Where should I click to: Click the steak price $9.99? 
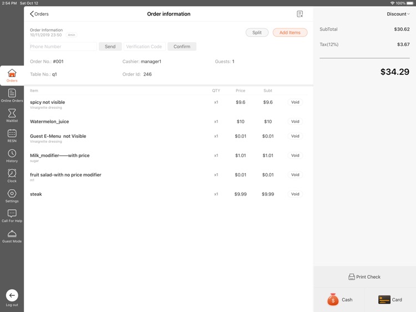(x=240, y=194)
